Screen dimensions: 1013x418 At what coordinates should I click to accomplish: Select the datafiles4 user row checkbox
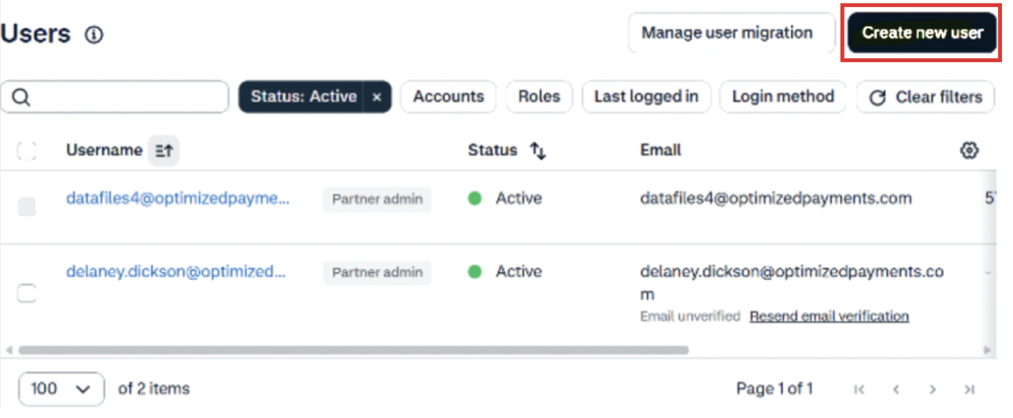(x=26, y=206)
